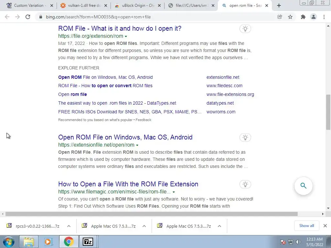Screen dimensions: 331x248
Task: Open the Extensions puzzle icon
Action: tap(303, 17)
